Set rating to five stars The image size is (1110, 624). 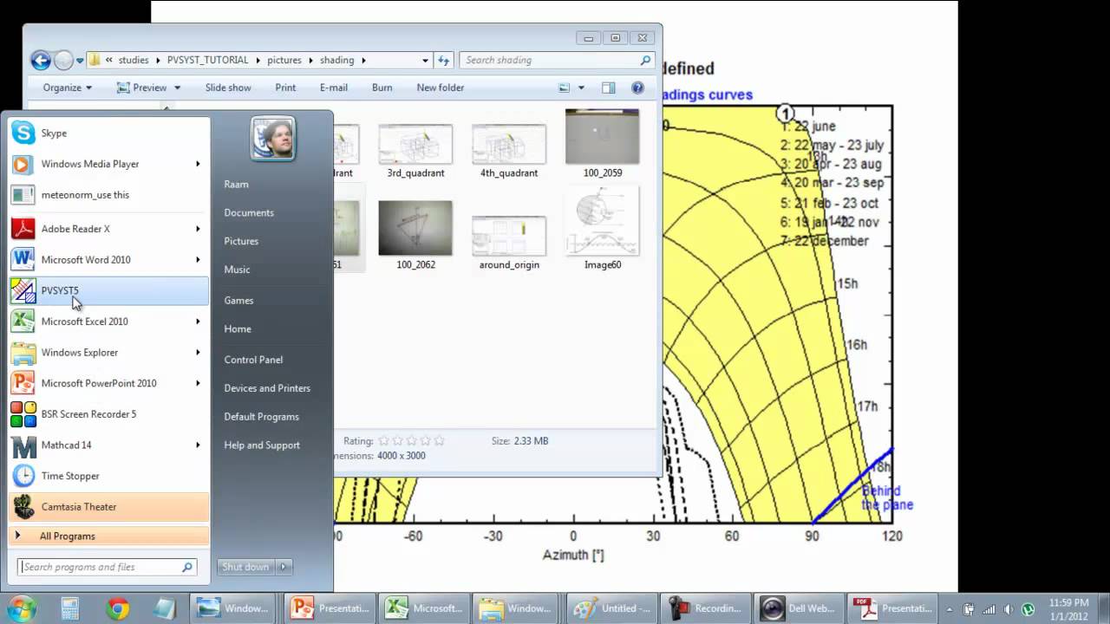439,441
